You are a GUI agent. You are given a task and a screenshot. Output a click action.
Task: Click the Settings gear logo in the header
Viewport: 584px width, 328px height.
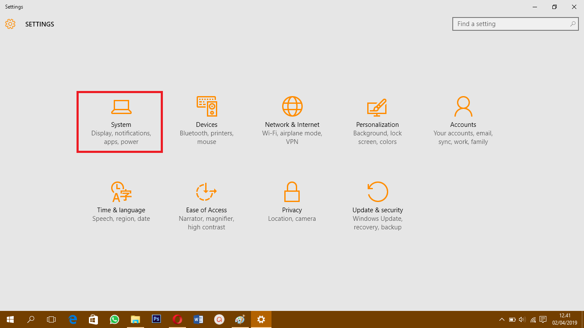10,24
